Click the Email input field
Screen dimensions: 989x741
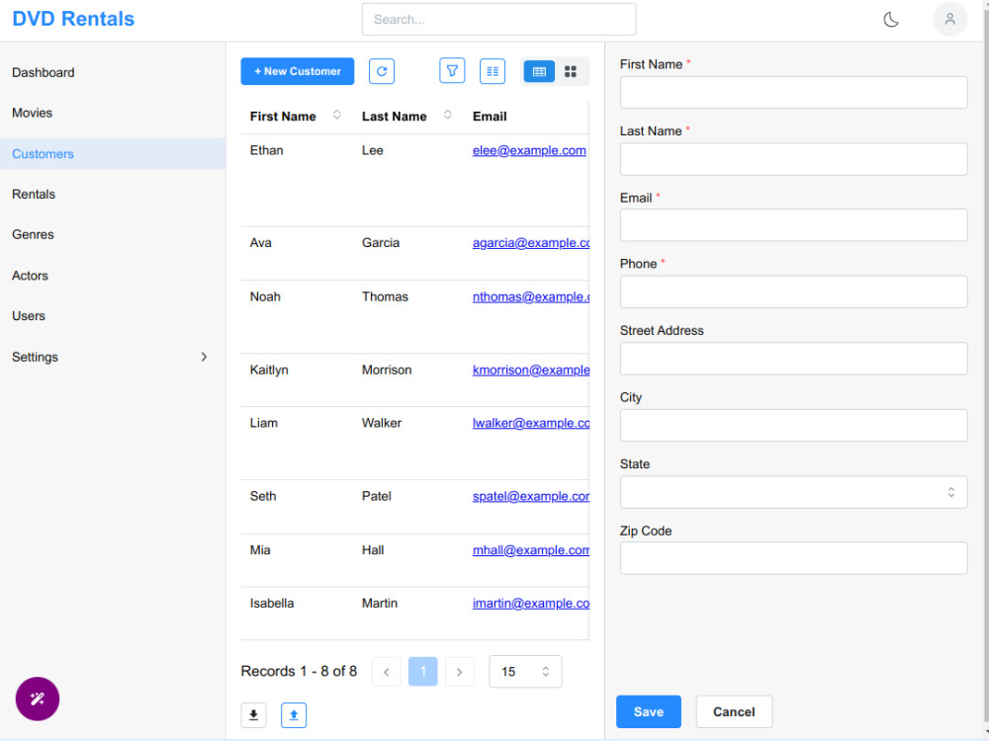click(x=793, y=225)
